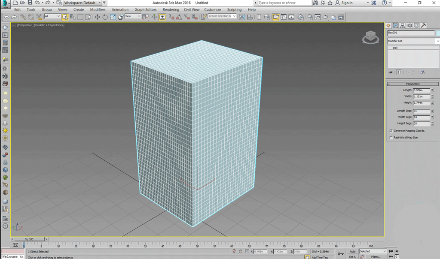The image size is (440, 259).
Task: Open the Create command panel tab
Action: click(x=388, y=25)
